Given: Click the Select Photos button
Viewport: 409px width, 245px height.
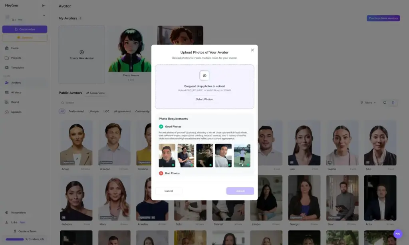Looking at the screenshot, I should click(204, 100).
